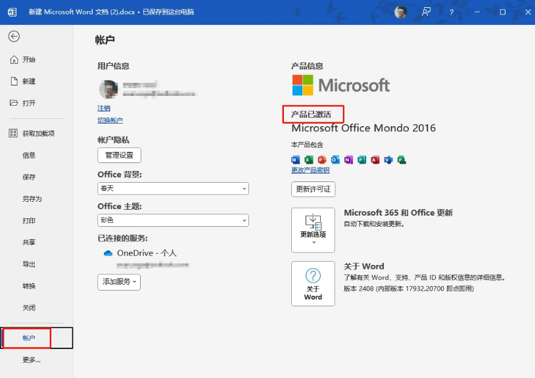
Task: Select 转换 in the sidebar
Action: tap(29, 286)
